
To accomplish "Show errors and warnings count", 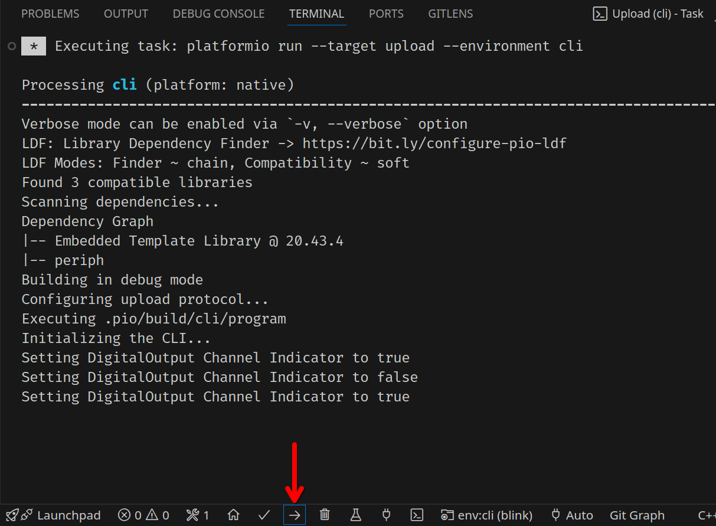I will pos(143,515).
